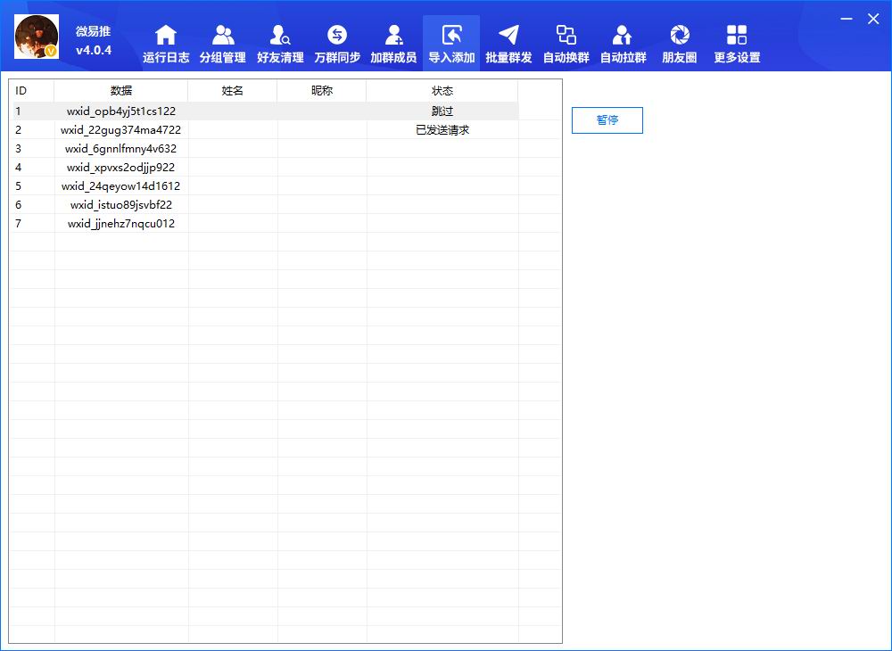The width and height of the screenshot is (892, 651).
Task: Select row wxid_22gug374ma4722
Action: click(121, 130)
